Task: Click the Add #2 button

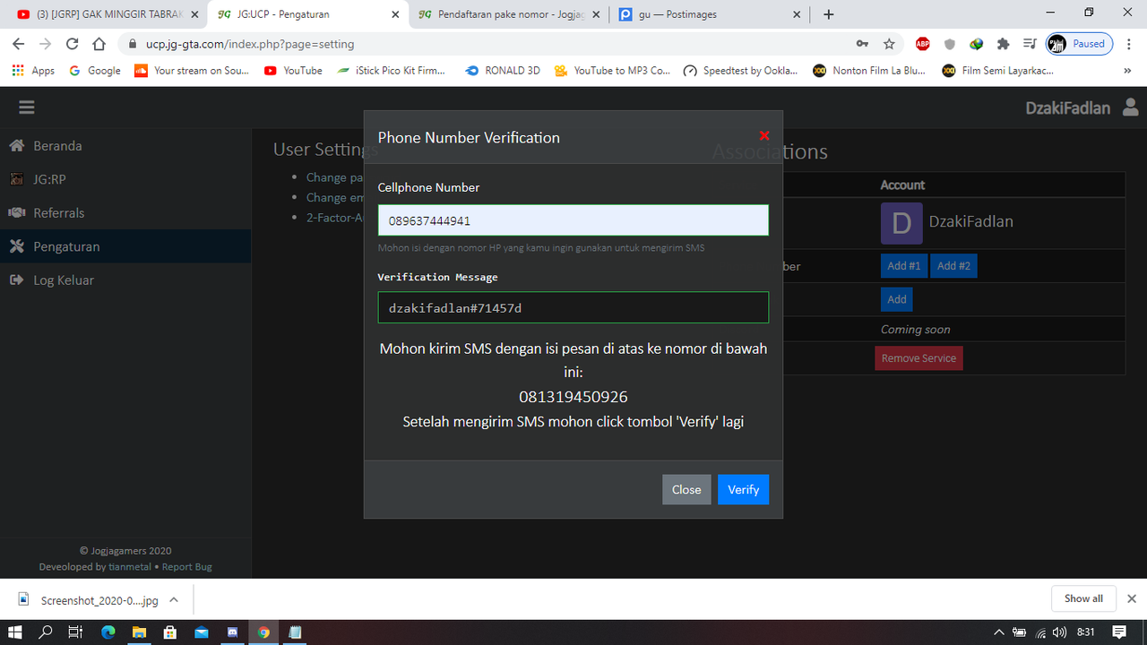Action: click(953, 265)
